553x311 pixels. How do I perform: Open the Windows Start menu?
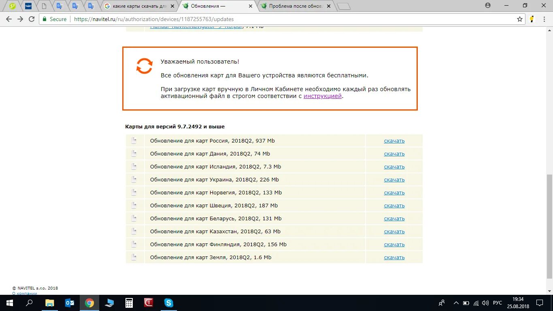pyautogui.click(x=9, y=303)
